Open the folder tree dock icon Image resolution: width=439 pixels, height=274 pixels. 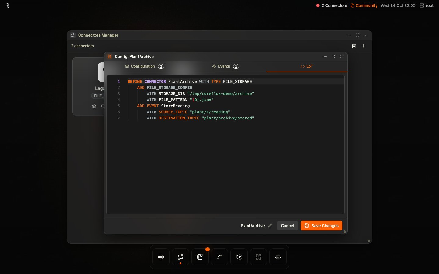click(x=239, y=257)
